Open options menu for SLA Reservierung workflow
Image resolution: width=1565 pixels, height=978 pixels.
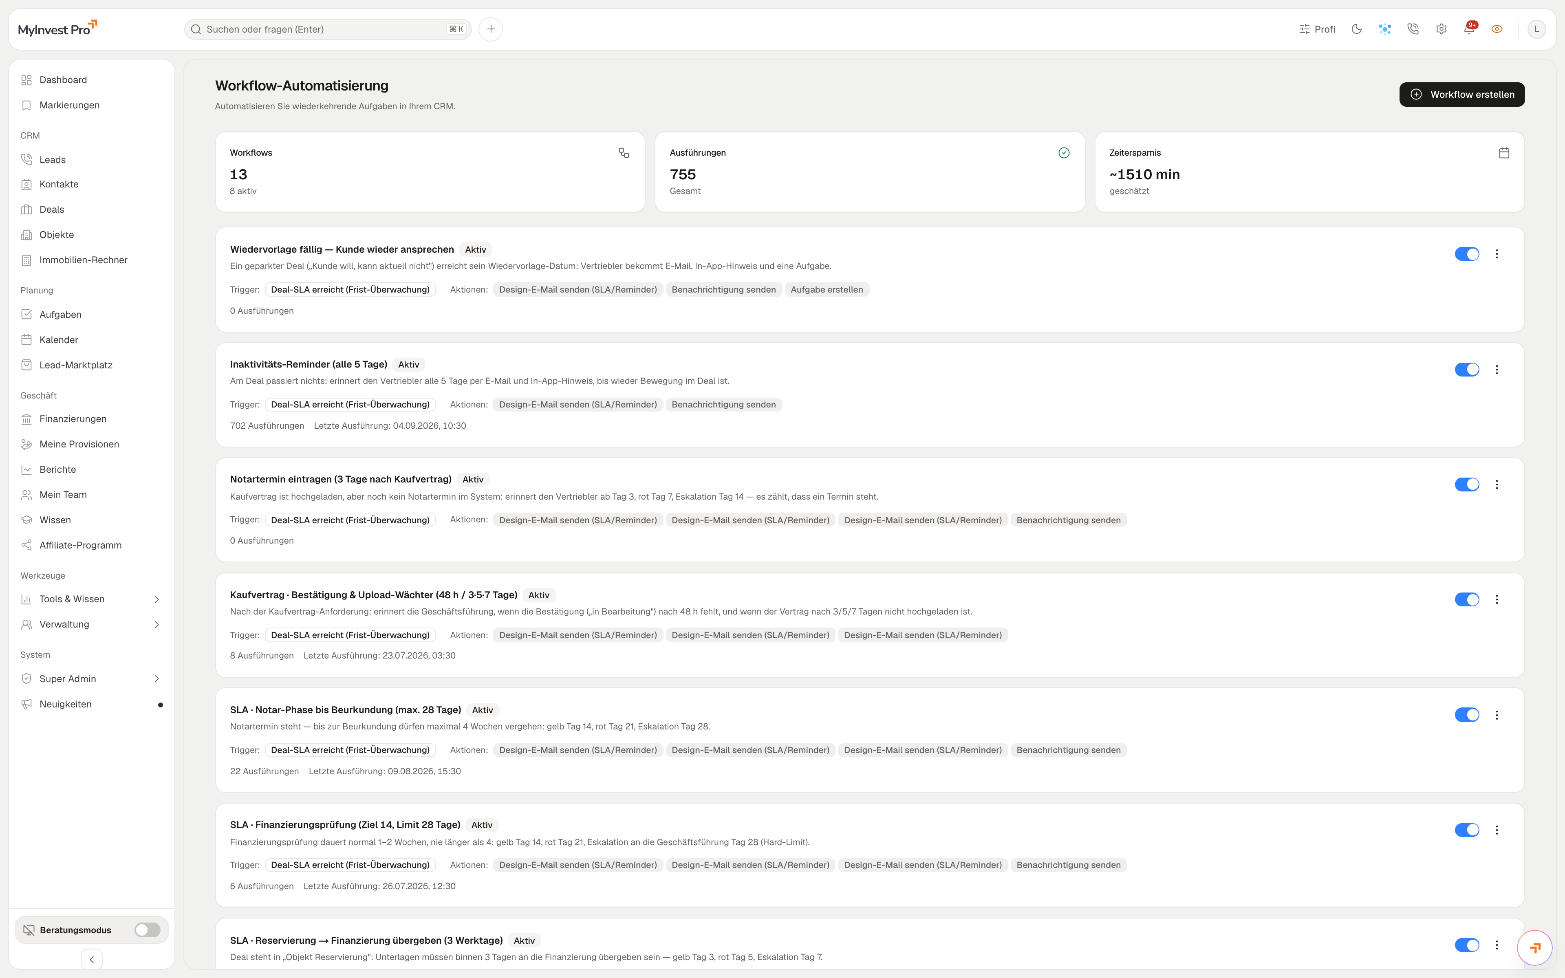click(1497, 945)
